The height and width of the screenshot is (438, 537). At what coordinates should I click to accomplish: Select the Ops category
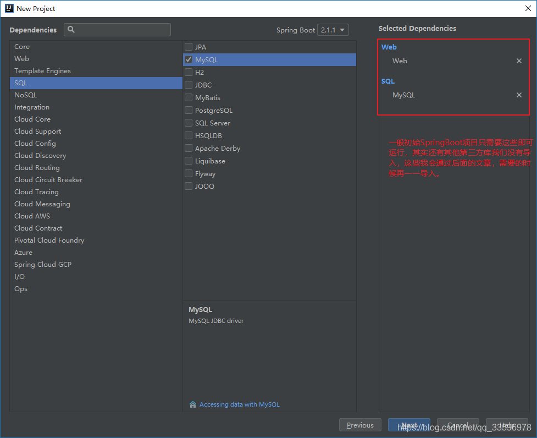[96, 288]
